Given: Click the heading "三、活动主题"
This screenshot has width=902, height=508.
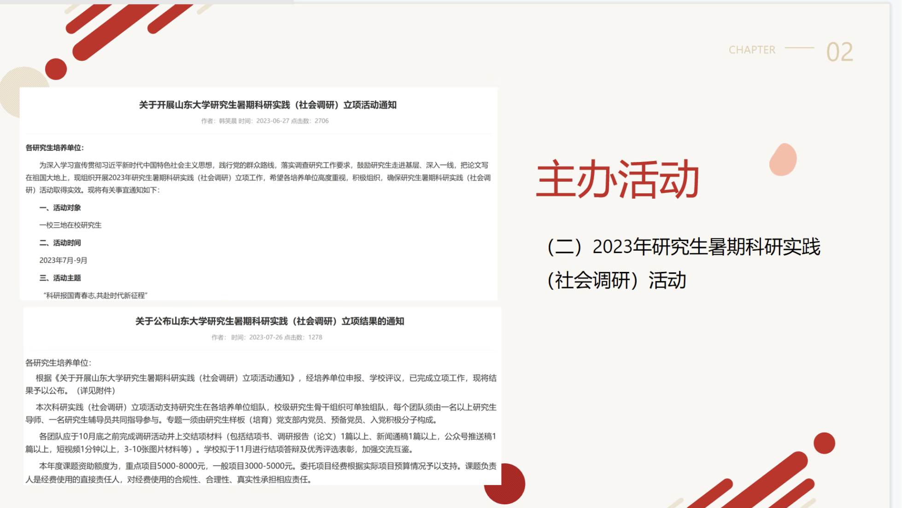Looking at the screenshot, I should tap(60, 278).
